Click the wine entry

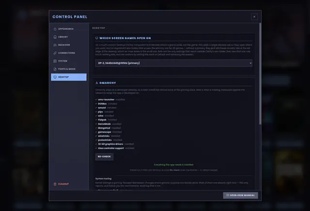(105, 116)
